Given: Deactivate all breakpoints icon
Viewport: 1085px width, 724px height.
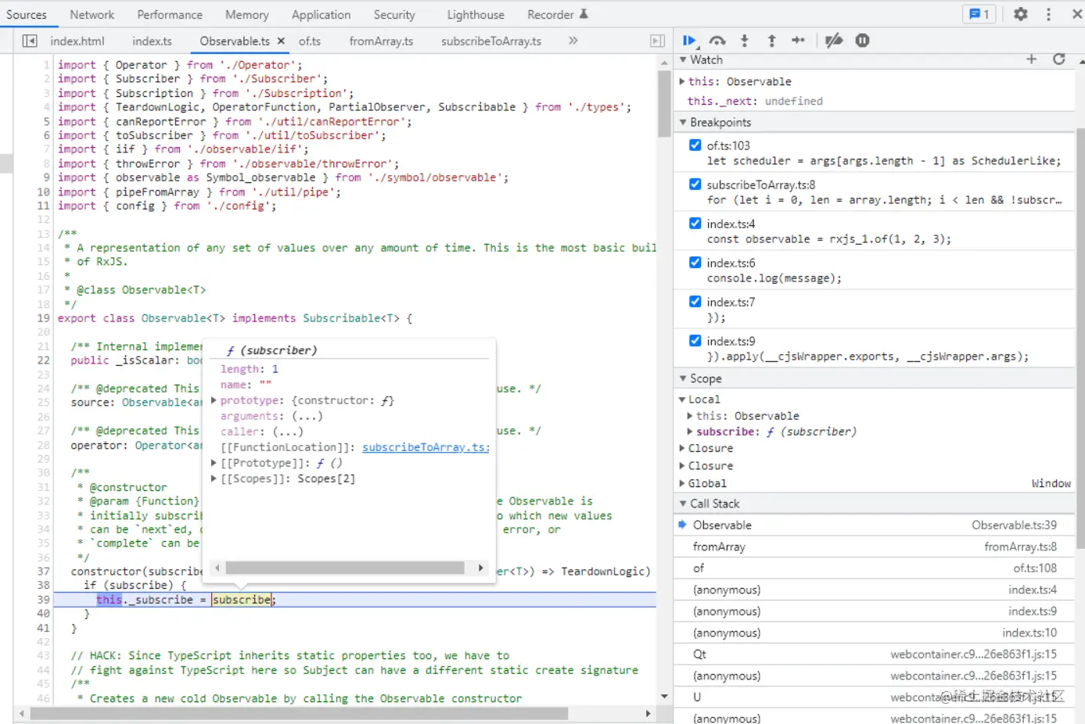Looking at the screenshot, I should (x=834, y=41).
